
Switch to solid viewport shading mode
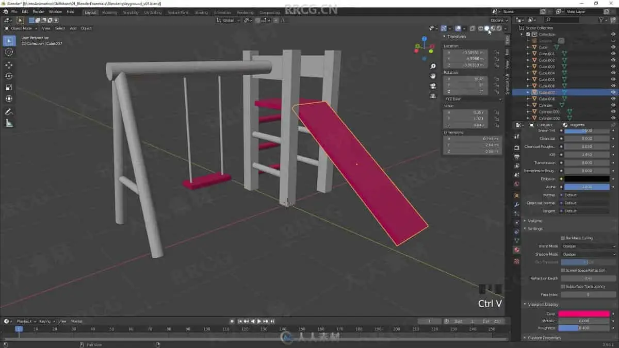(486, 28)
